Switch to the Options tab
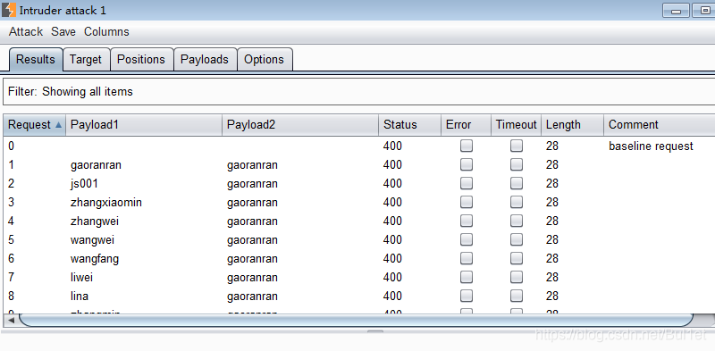The height and width of the screenshot is (351, 715). (x=264, y=60)
